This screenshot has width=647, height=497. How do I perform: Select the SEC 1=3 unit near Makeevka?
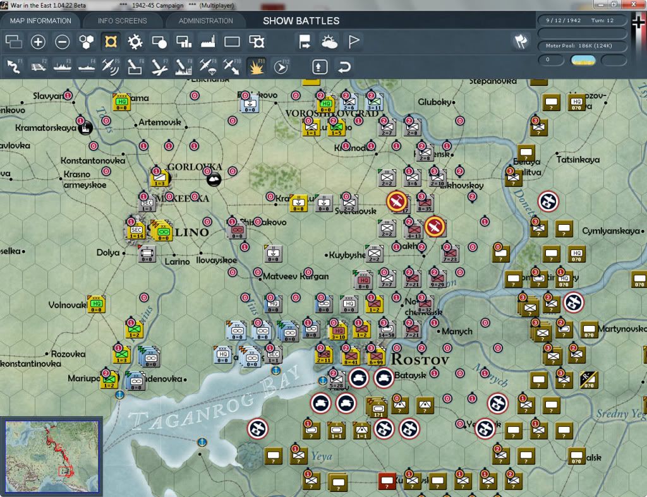(x=147, y=204)
